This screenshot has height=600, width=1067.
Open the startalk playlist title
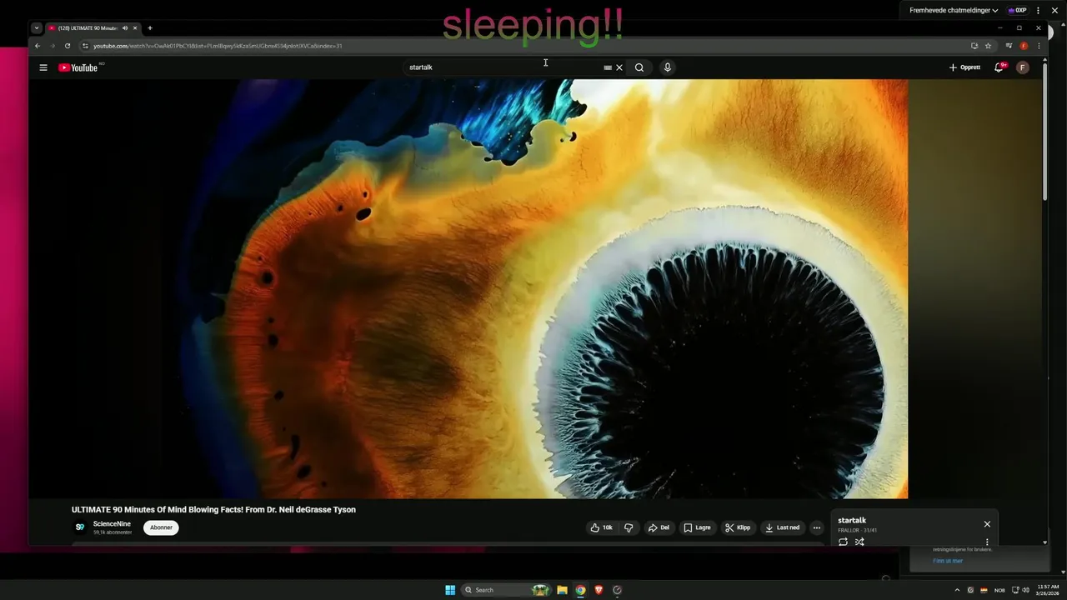pyautogui.click(x=852, y=521)
